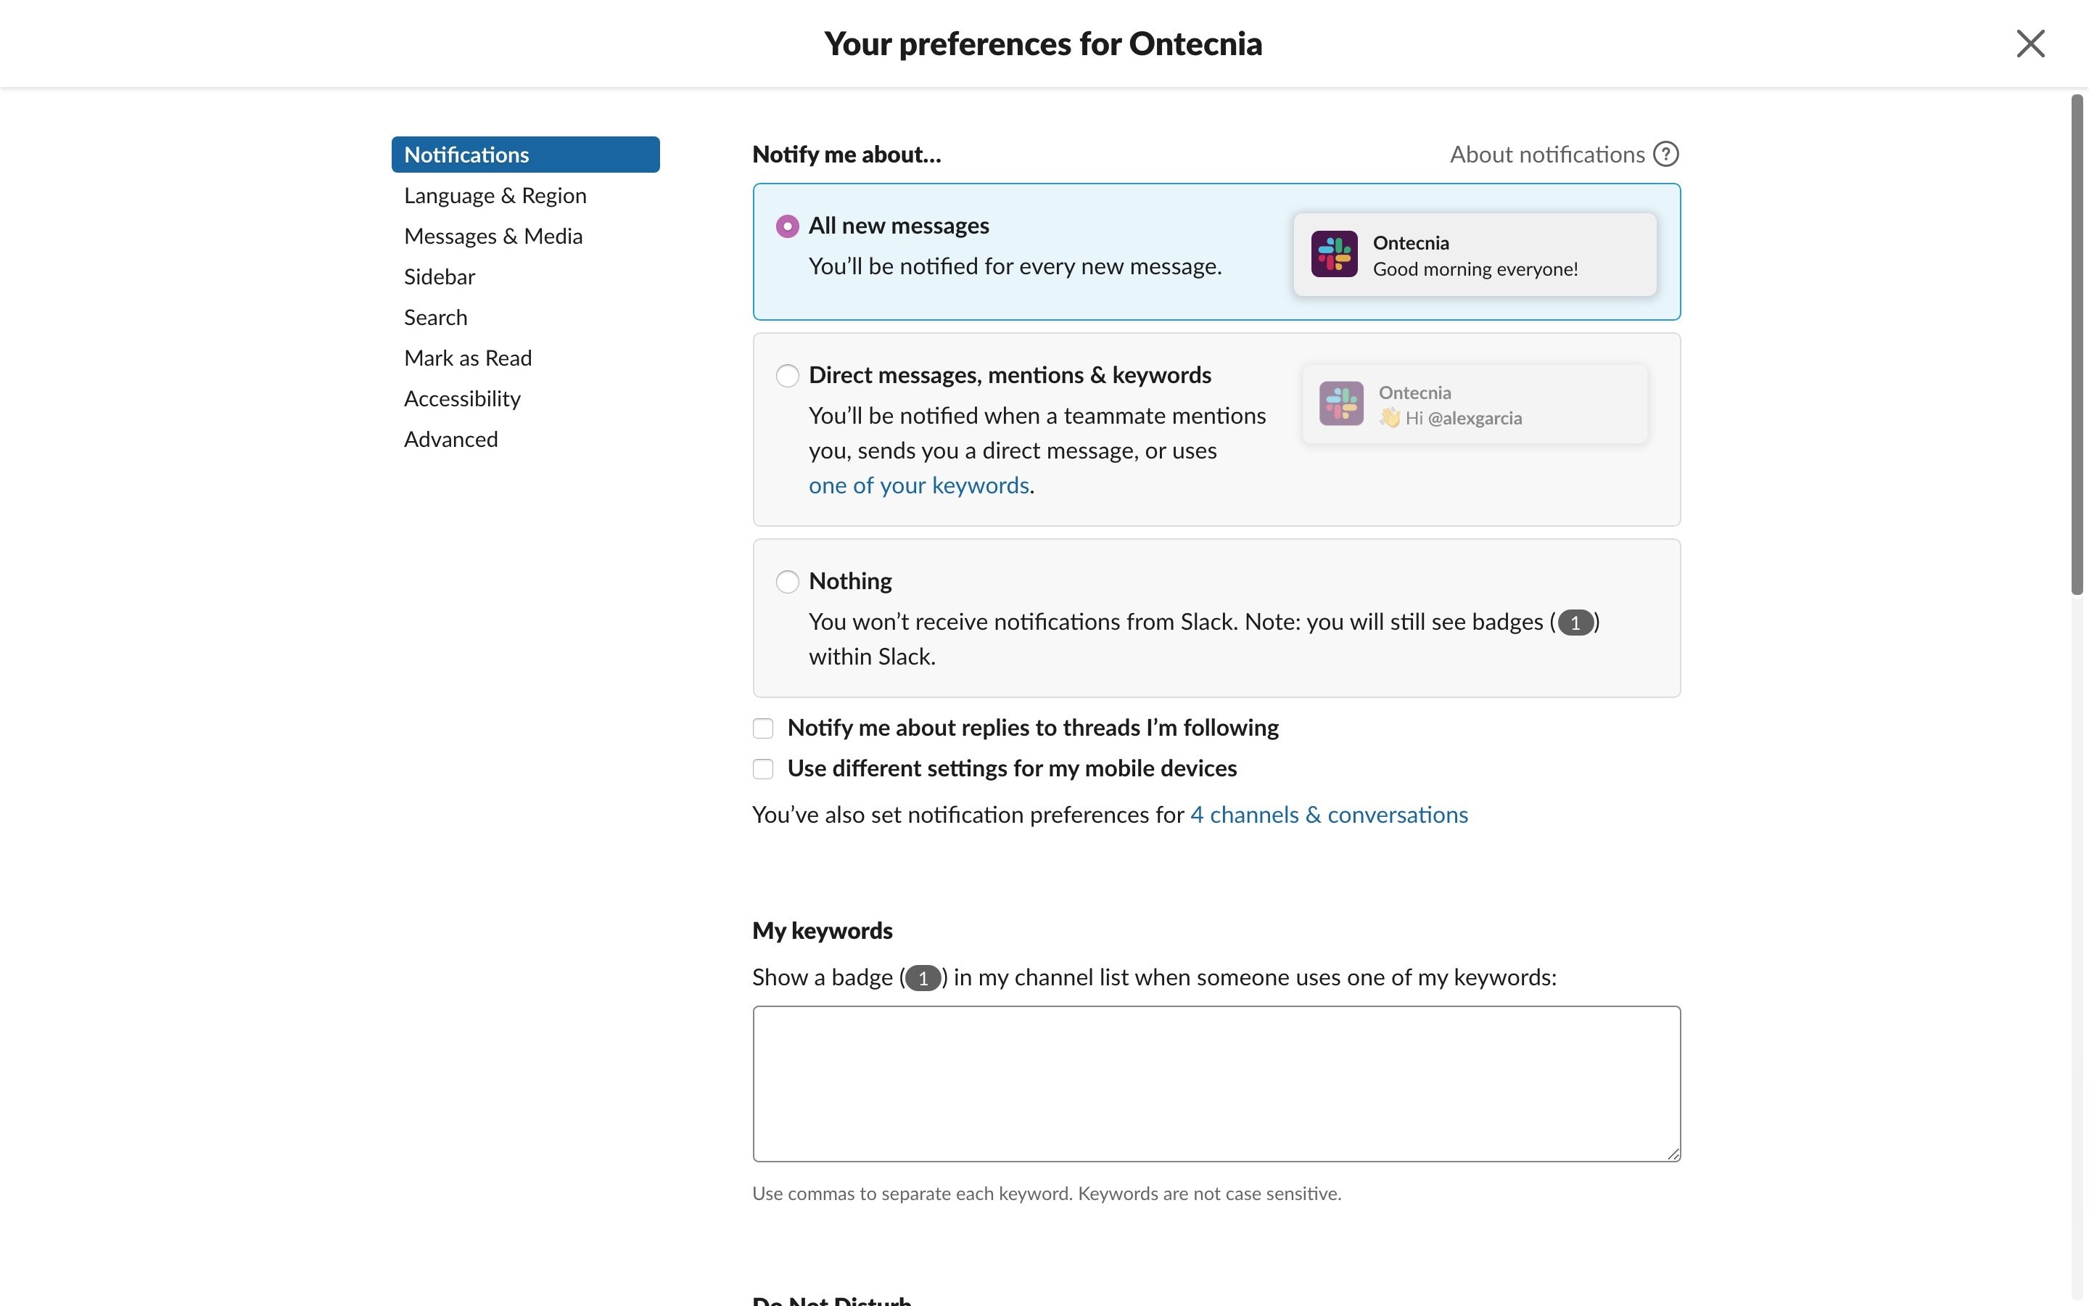The height and width of the screenshot is (1306, 2089).
Task: Select the Nothing notification option
Action: [x=786, y=579]
